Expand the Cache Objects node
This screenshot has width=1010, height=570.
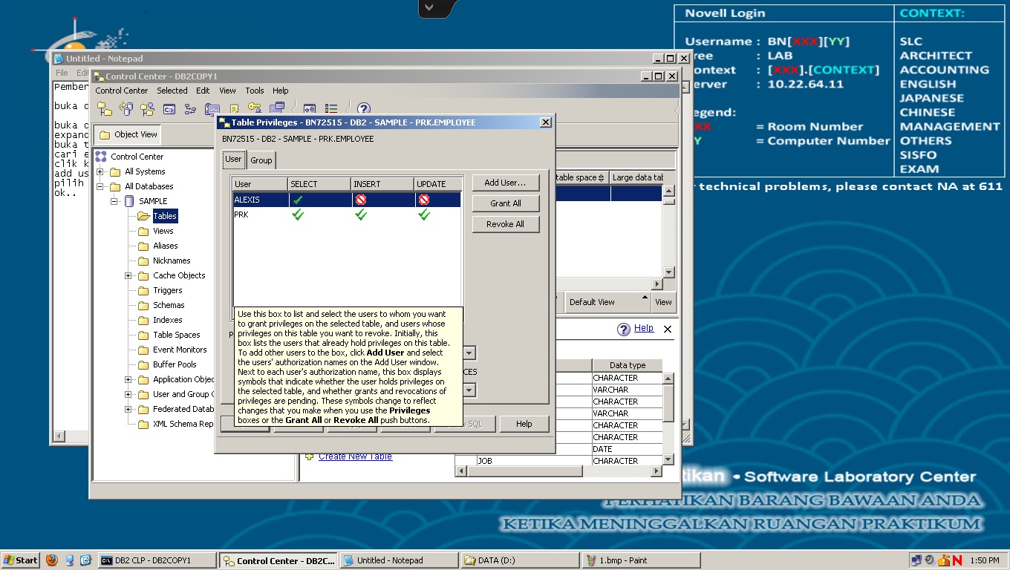[x=128, y=275]
